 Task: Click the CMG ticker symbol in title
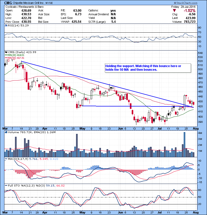click(8, 3)
